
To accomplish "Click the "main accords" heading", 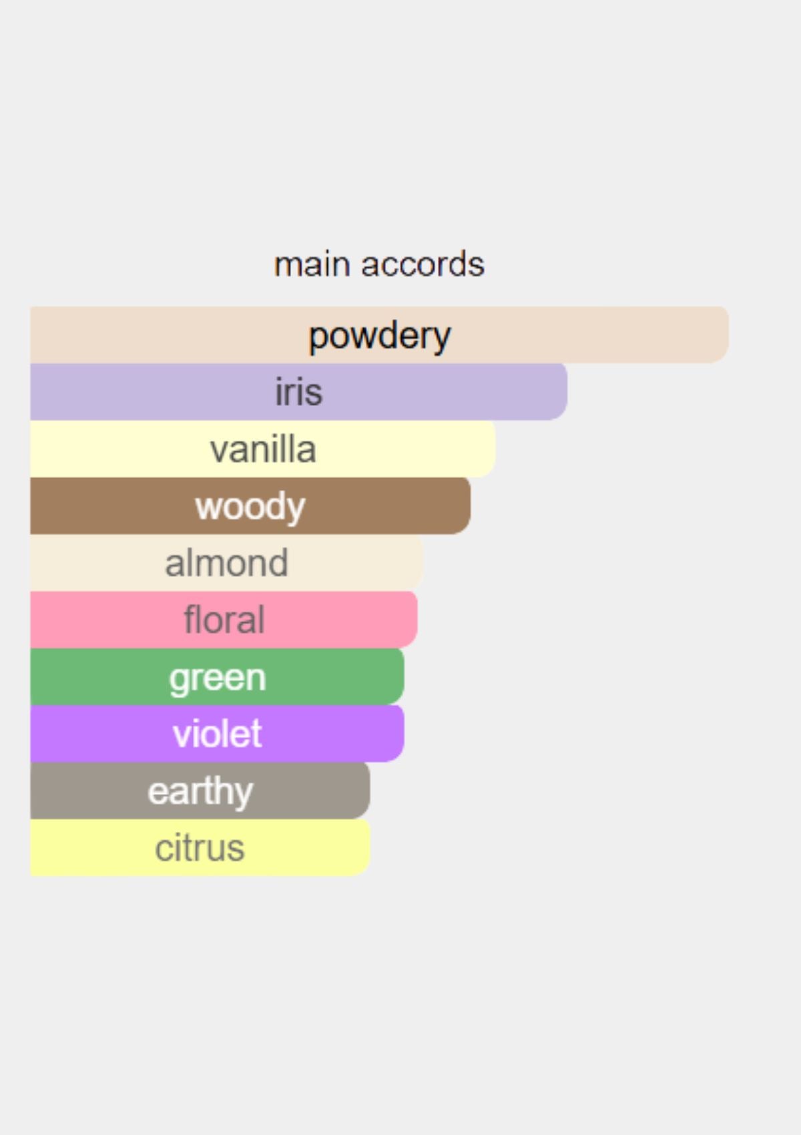I will coord(379,264).
